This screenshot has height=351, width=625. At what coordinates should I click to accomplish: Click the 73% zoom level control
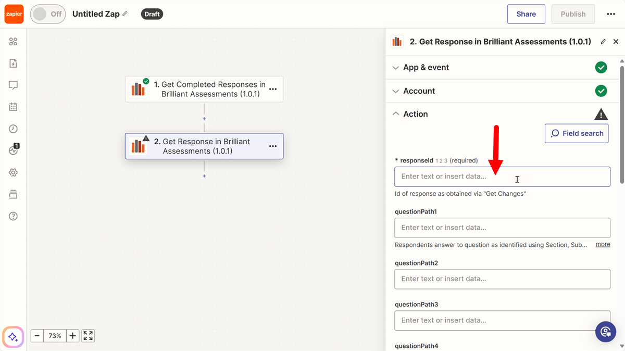point(55,335)
